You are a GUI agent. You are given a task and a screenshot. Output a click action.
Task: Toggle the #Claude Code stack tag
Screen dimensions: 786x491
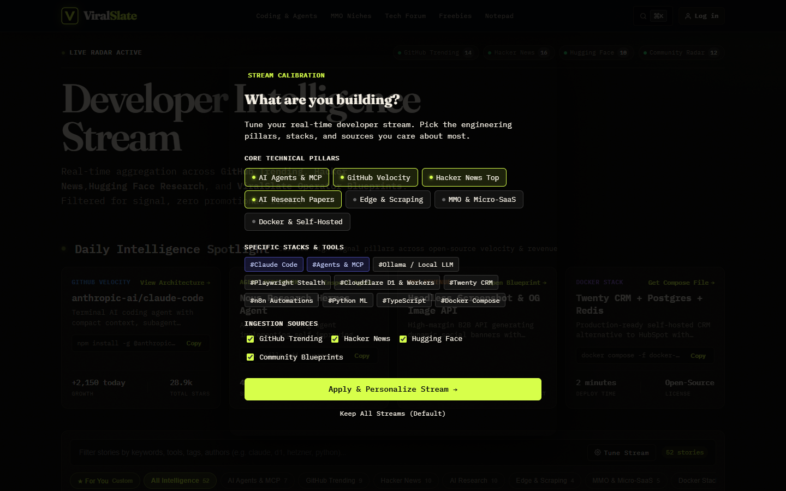coord(273,265)
